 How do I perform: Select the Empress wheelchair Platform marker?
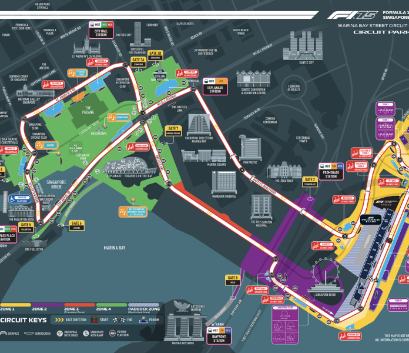coord(19,199)
